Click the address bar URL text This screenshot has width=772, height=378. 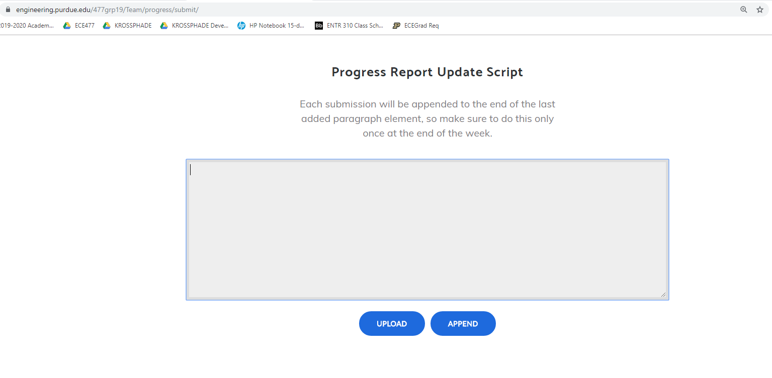pos(107,10)
